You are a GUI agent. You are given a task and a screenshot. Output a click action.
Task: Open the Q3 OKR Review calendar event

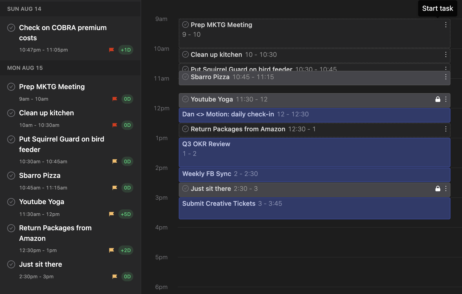(314, 152)
